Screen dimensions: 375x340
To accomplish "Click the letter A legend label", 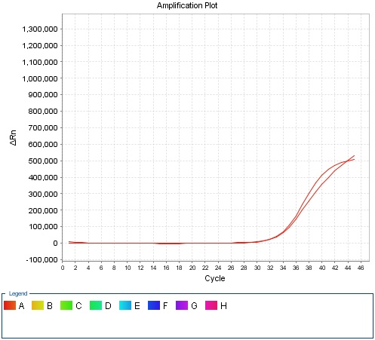I will tap(21, 306).
